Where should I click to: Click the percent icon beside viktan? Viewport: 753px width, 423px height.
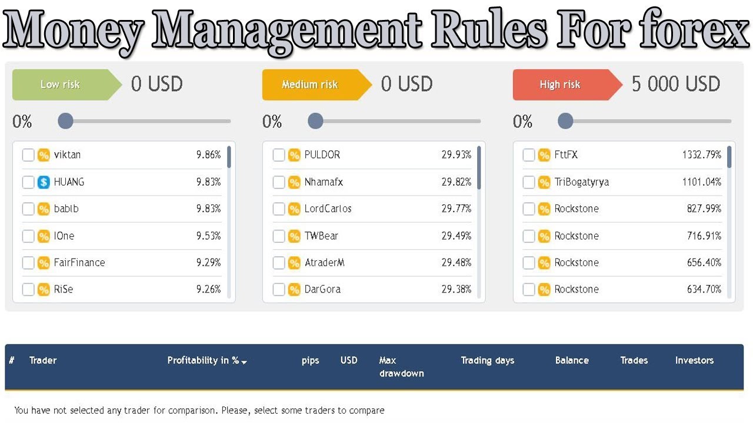44,155
